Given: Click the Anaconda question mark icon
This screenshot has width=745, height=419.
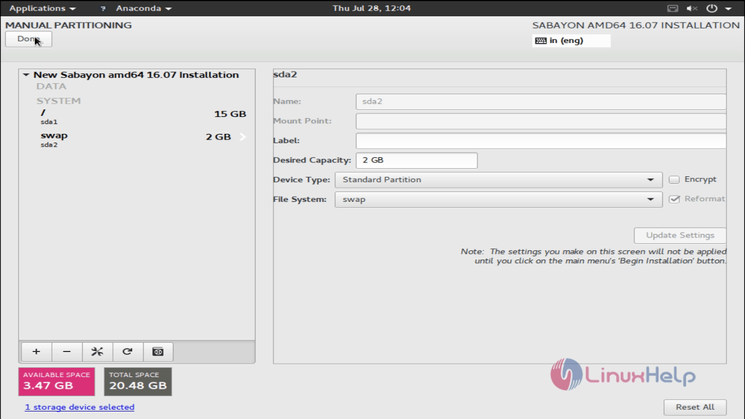Looking at the screenshot, I should click(x=103, y=9).
